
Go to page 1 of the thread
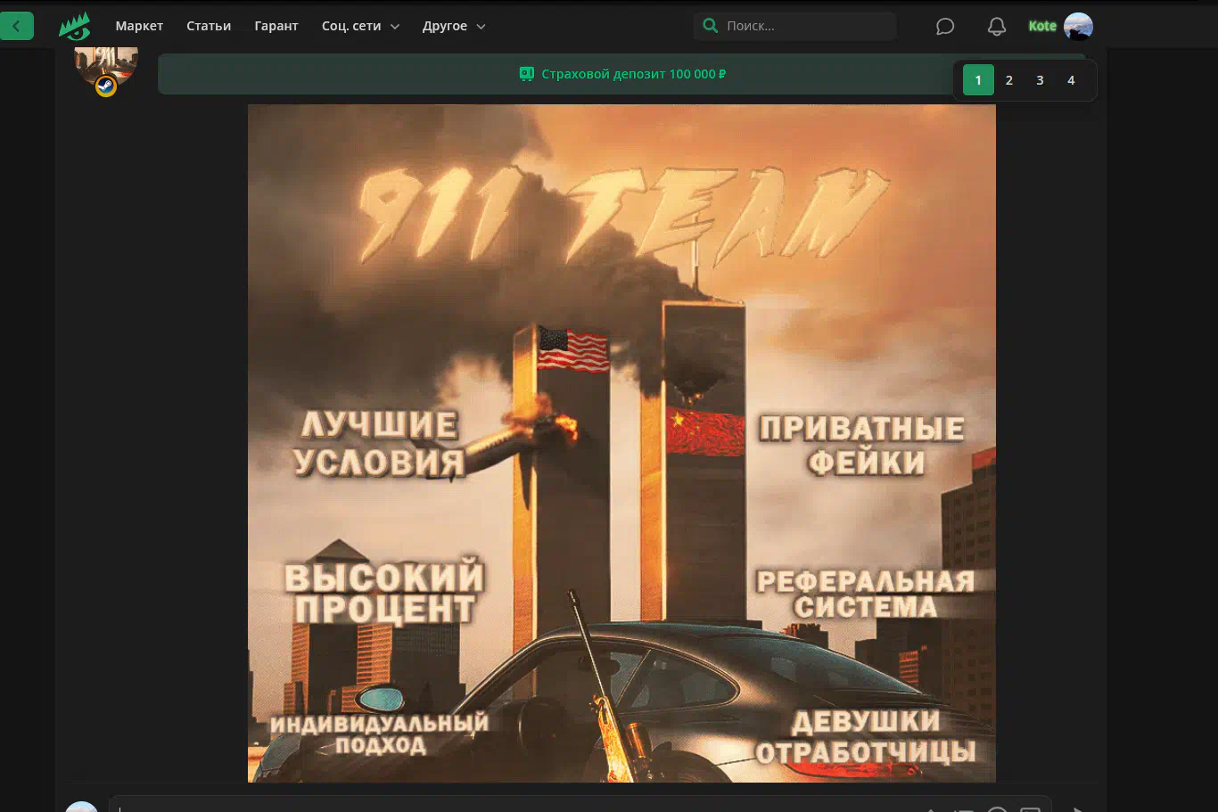[978, 80]
